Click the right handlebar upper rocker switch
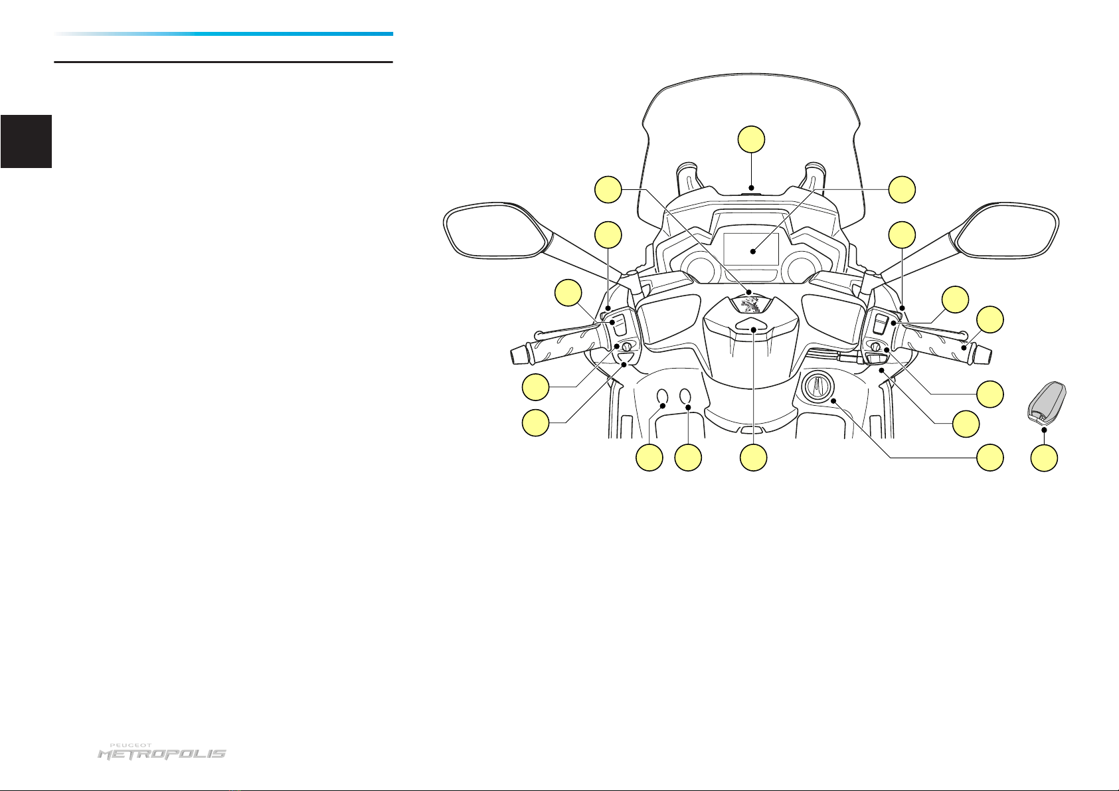 click(879, 323)
